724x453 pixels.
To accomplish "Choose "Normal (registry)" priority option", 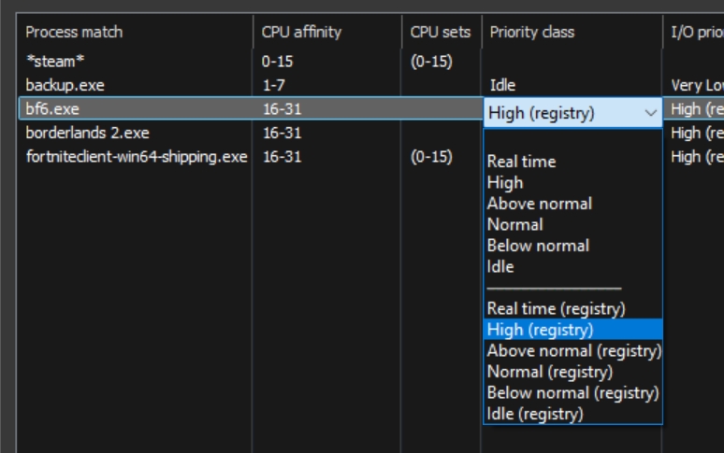I will 549,372.
